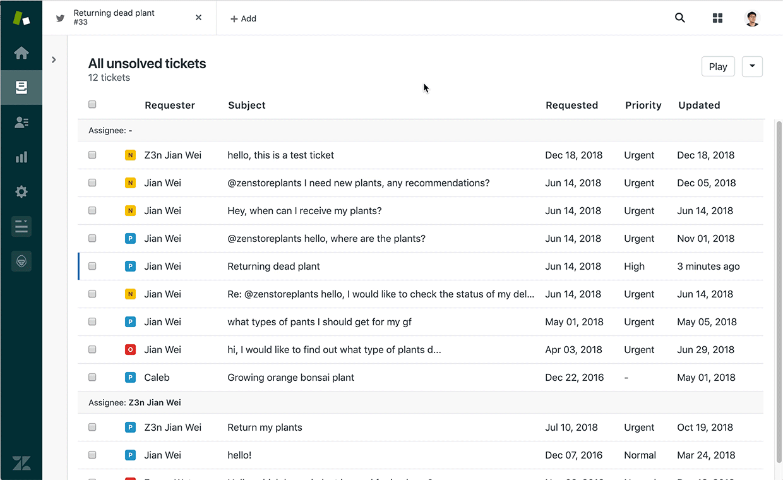Sort tickets by Priority column header
Image resolution: width=783 pixels, height=480 pixels.
pyautogui.click(x=643, y=105)
